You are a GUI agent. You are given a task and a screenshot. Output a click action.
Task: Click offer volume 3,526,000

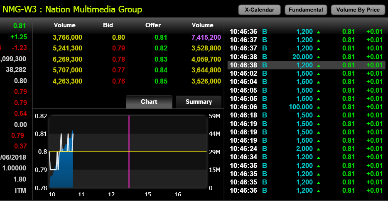(x=206, y=81)
